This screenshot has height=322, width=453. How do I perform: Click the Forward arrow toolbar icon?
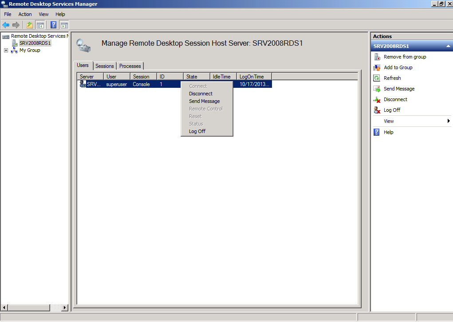[x=16, y=25]
